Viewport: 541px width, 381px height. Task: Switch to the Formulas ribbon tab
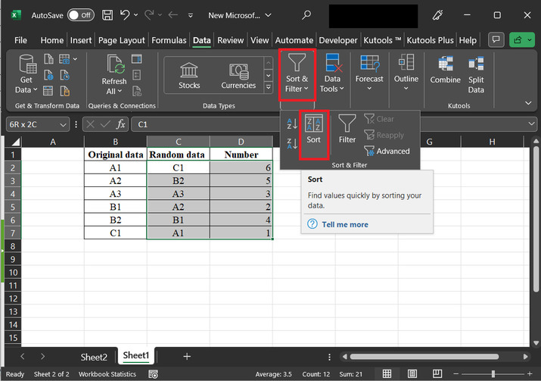(x=169, y=40)
